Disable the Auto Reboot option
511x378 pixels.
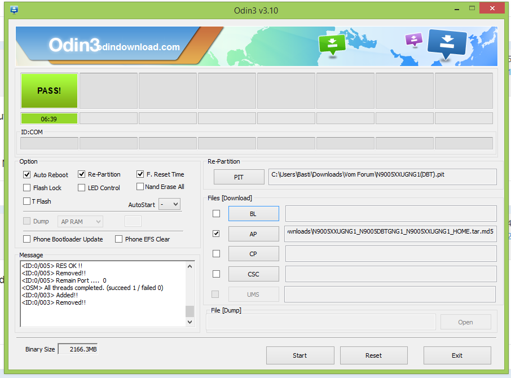coord(27,175)
